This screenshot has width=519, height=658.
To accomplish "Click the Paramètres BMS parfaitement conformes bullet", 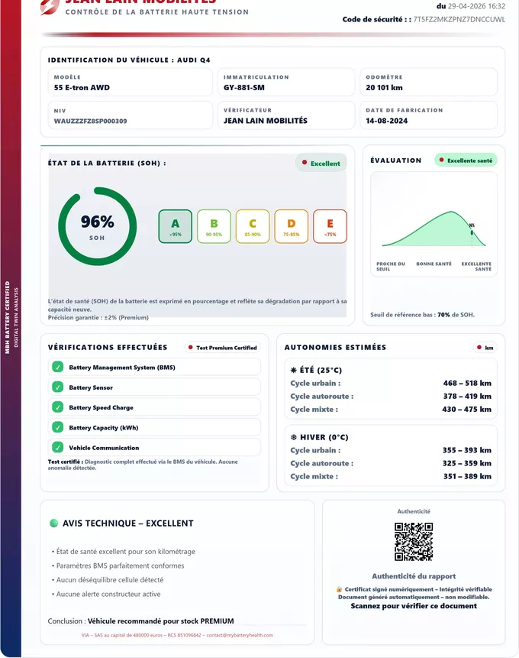I will [x=118, y=566].
